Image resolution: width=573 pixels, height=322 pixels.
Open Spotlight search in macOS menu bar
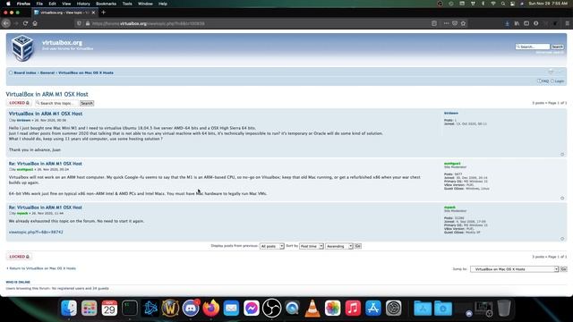[x=503, y=4]
